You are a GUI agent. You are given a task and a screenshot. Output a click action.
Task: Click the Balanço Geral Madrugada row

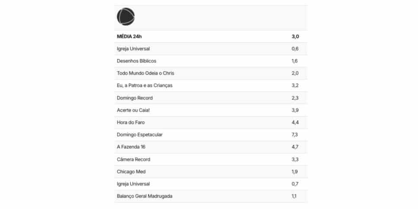click(x=211, y=196)
